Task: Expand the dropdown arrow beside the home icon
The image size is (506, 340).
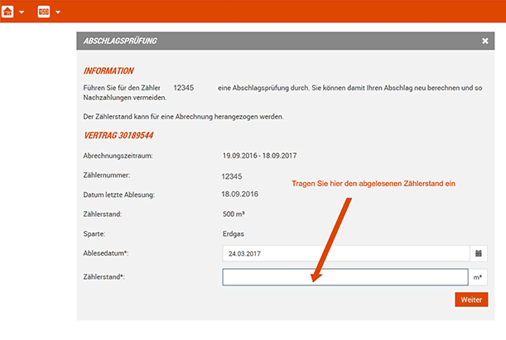Action: coord(22,12)
